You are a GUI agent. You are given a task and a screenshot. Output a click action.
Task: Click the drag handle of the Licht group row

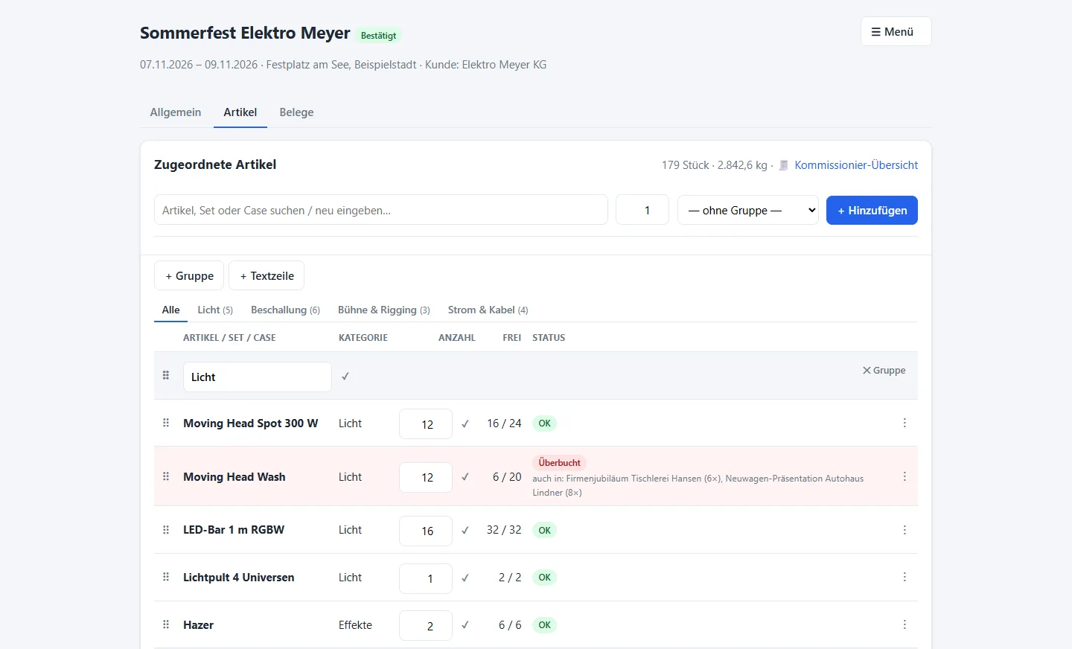166,376
